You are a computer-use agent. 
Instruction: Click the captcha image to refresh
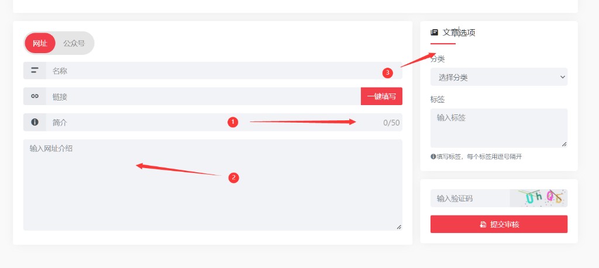pos(539,199)
